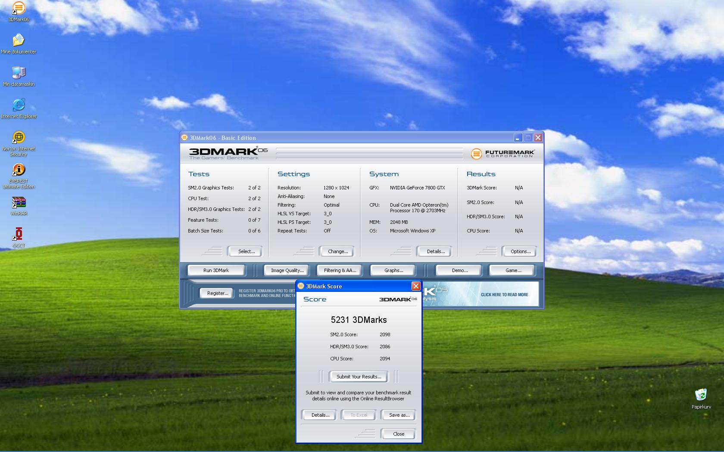724x452 pixels.
Task: Click Feature Tests value 0 of 7
Action: click(254, 220)
